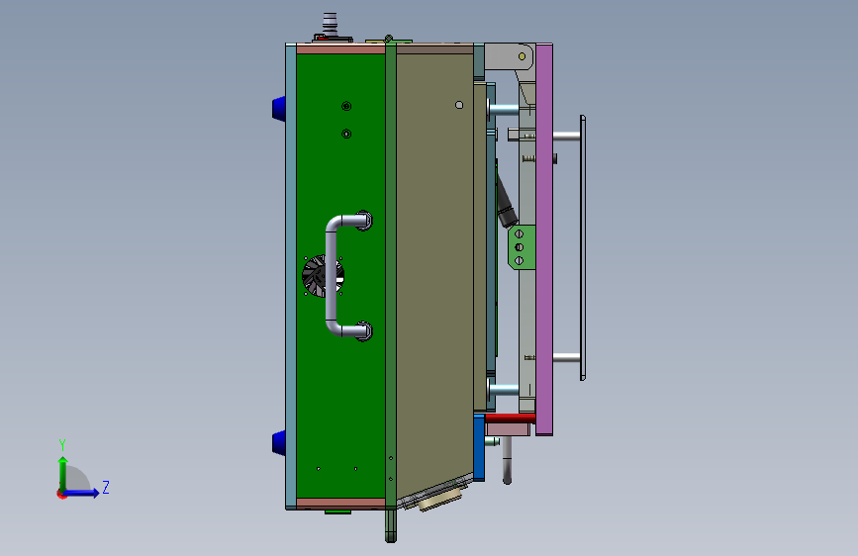Select the small green bracket with three screws
Screen dimensions: 858x556
(x=522, y=247)
